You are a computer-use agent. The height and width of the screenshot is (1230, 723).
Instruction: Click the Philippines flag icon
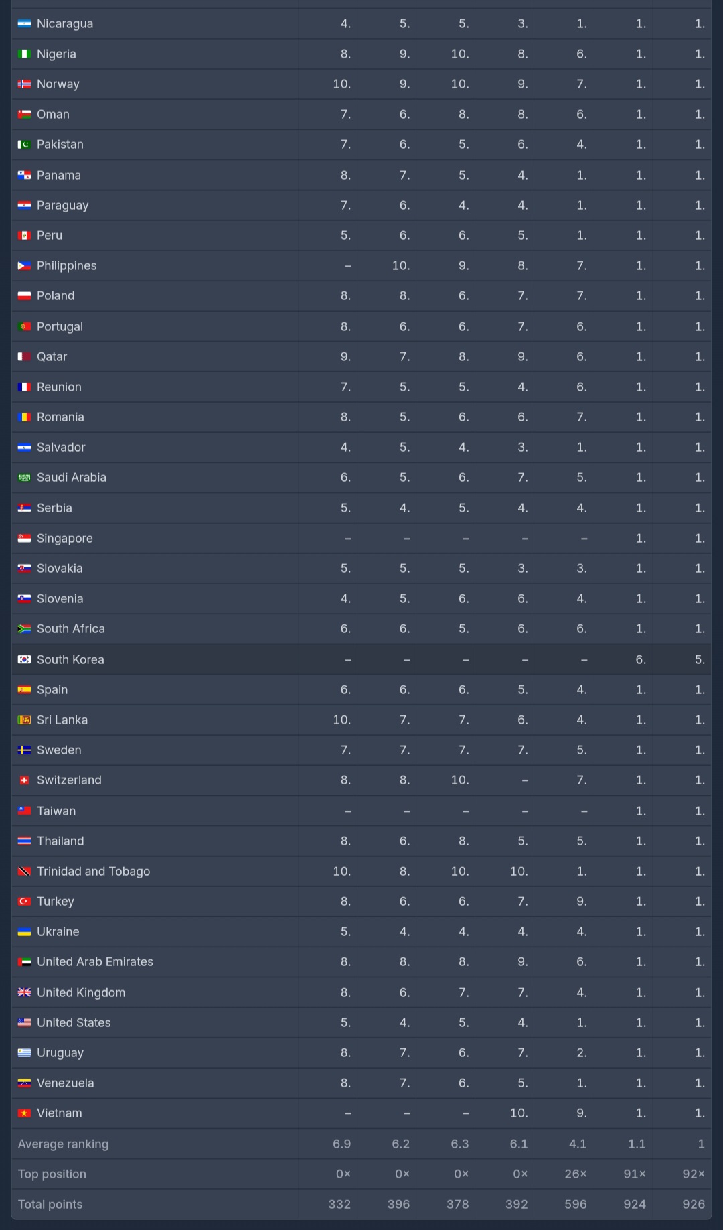pos(24,266)
